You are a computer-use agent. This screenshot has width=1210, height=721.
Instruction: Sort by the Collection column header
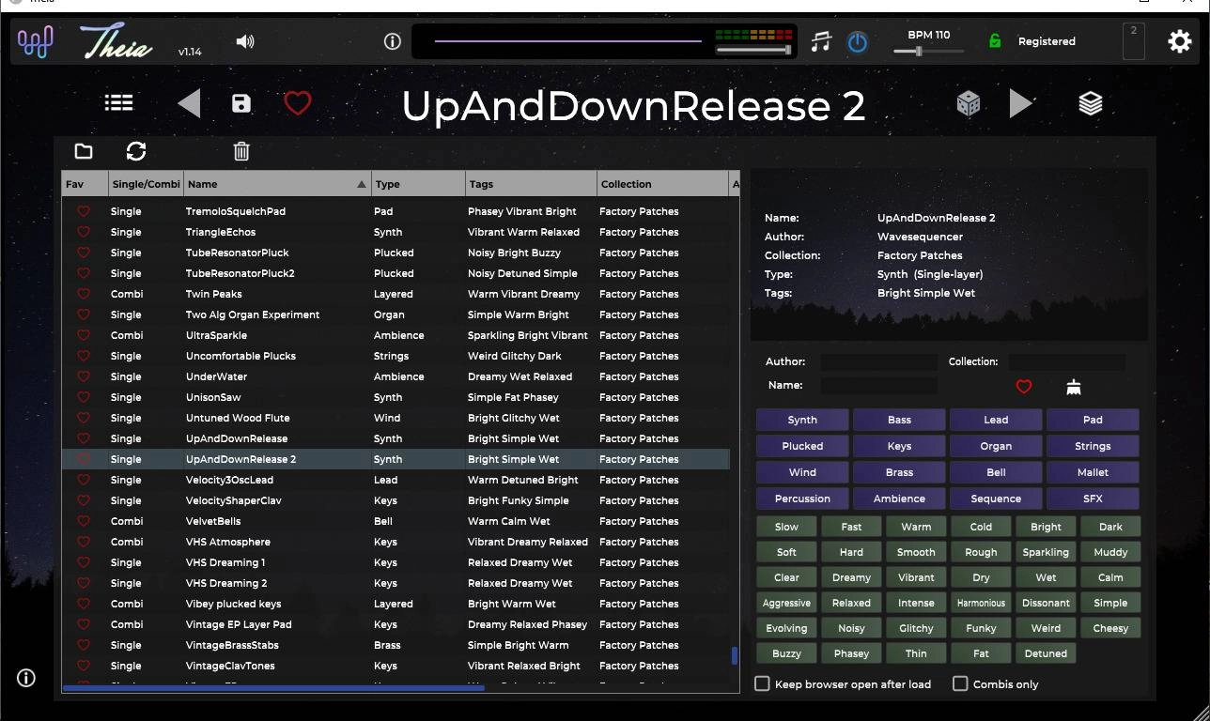[662, 184]
